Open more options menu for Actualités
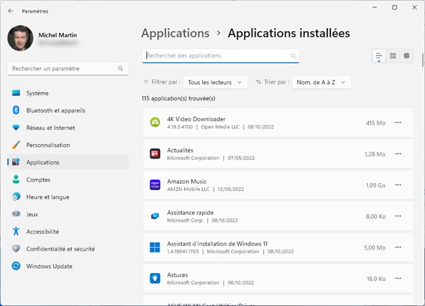The width and height of the screenshot is (425, 306). click(x=398, y=154)
